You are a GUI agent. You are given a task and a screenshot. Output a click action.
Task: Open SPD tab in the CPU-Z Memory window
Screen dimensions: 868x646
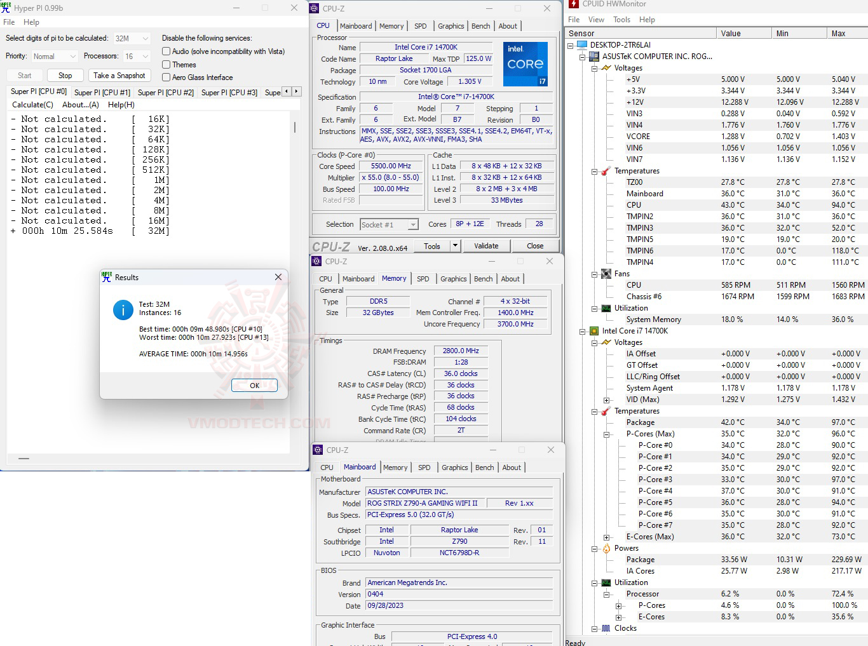point(423,279)
